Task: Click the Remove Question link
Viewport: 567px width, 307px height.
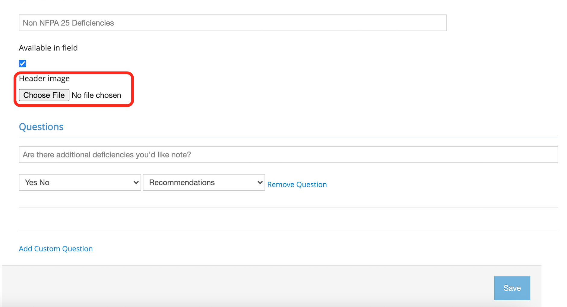Action: pyautogui.click(x=297, y=185)
